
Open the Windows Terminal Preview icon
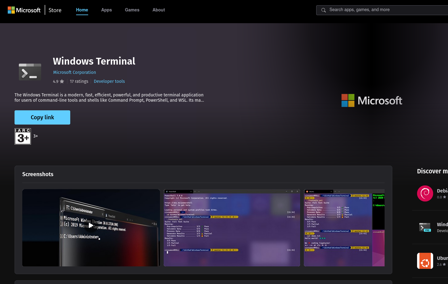pyautogui.click(x=425, y=227)
